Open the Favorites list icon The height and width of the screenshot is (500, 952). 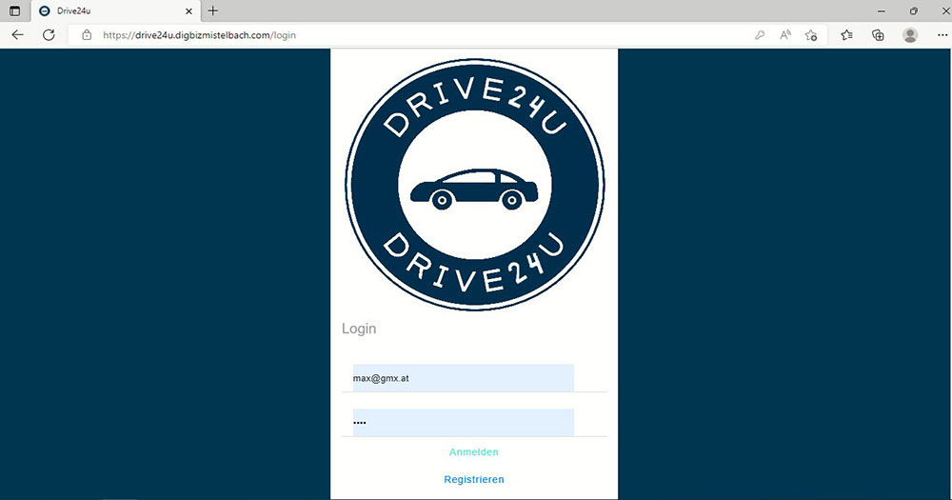coord(847,35)
